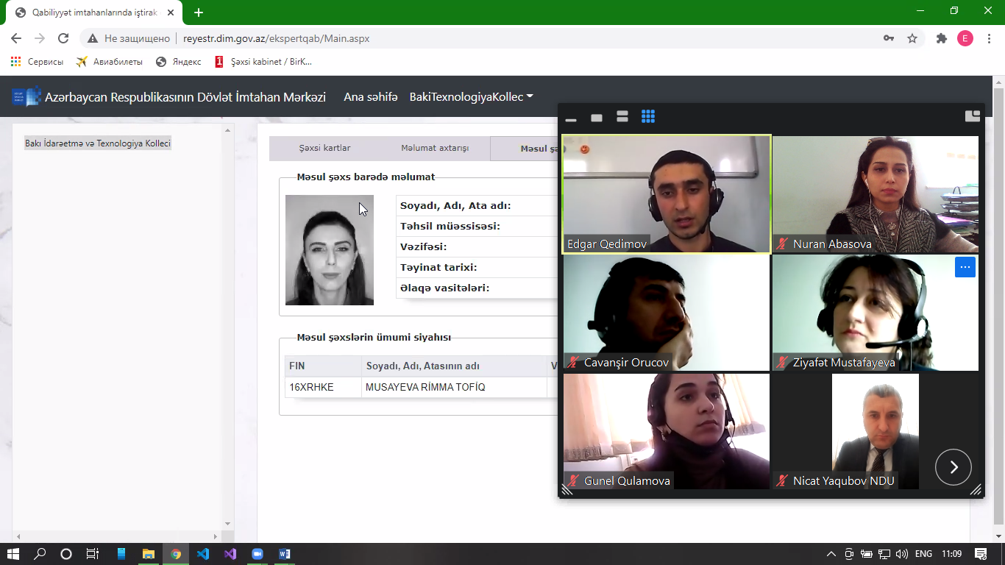Switch Zoom to two-video strip view
The image size is (1005, 565).
622,117
